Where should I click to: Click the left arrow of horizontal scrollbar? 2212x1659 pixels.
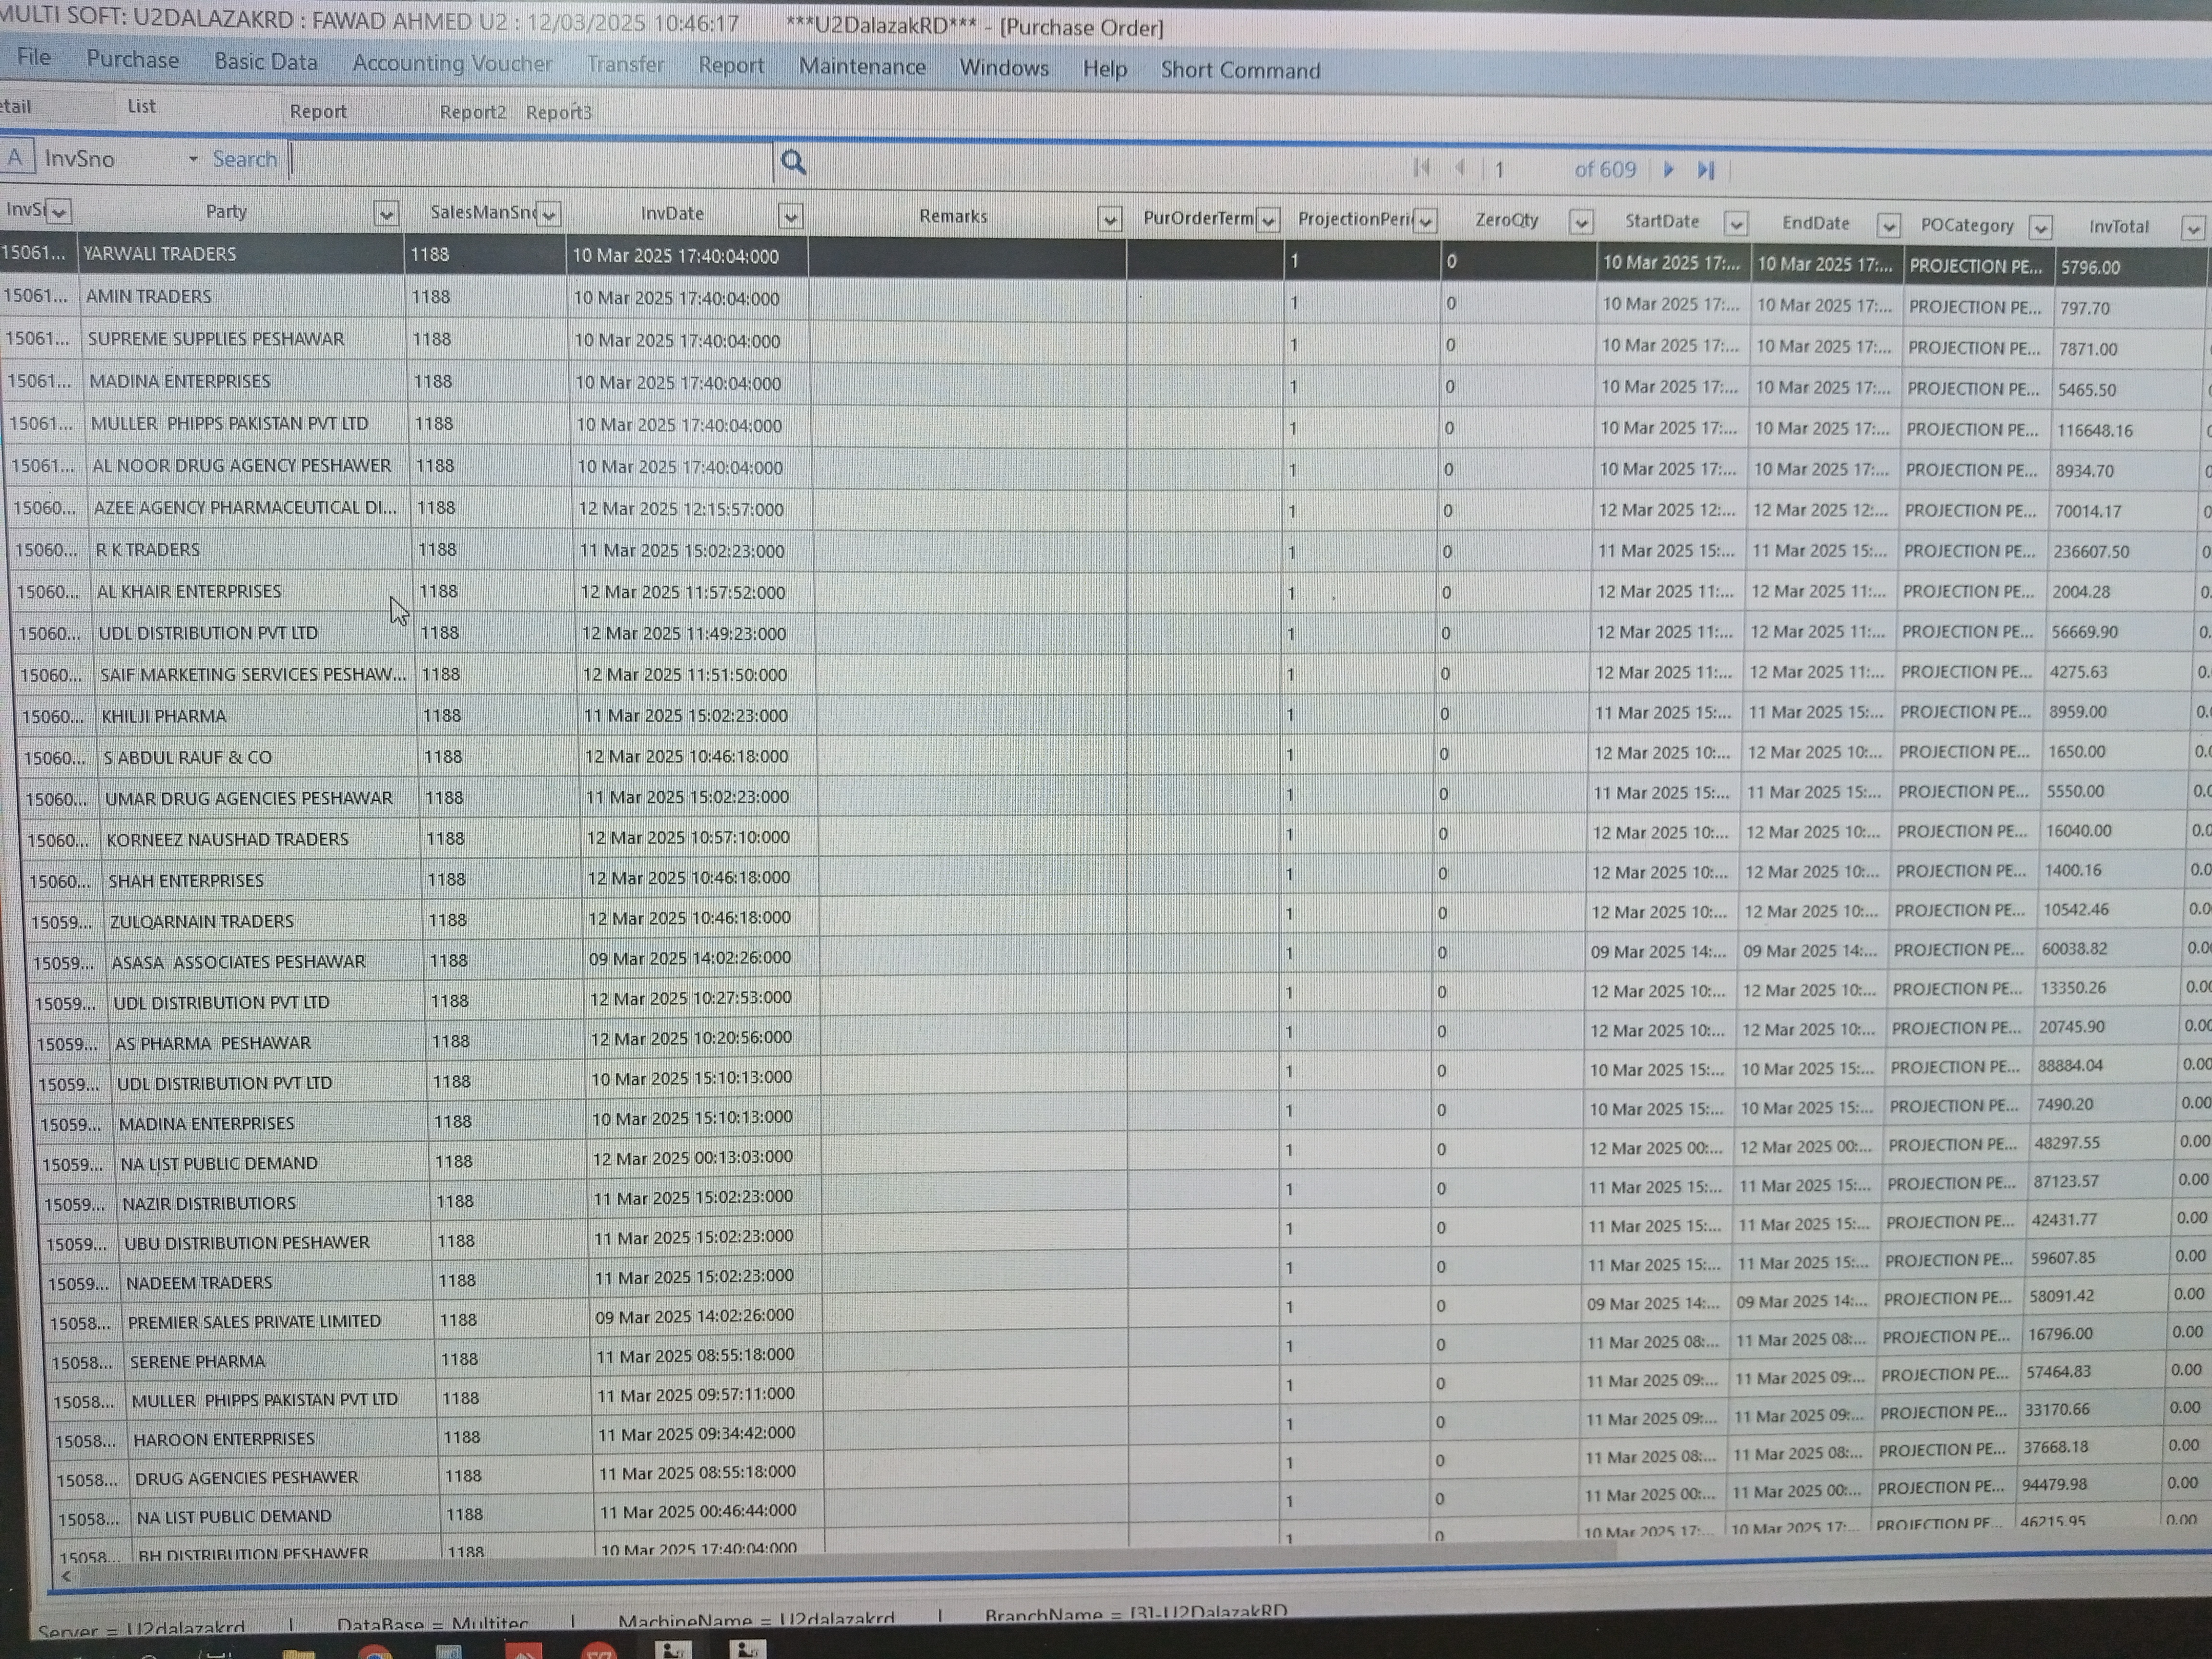point(66,1576)
